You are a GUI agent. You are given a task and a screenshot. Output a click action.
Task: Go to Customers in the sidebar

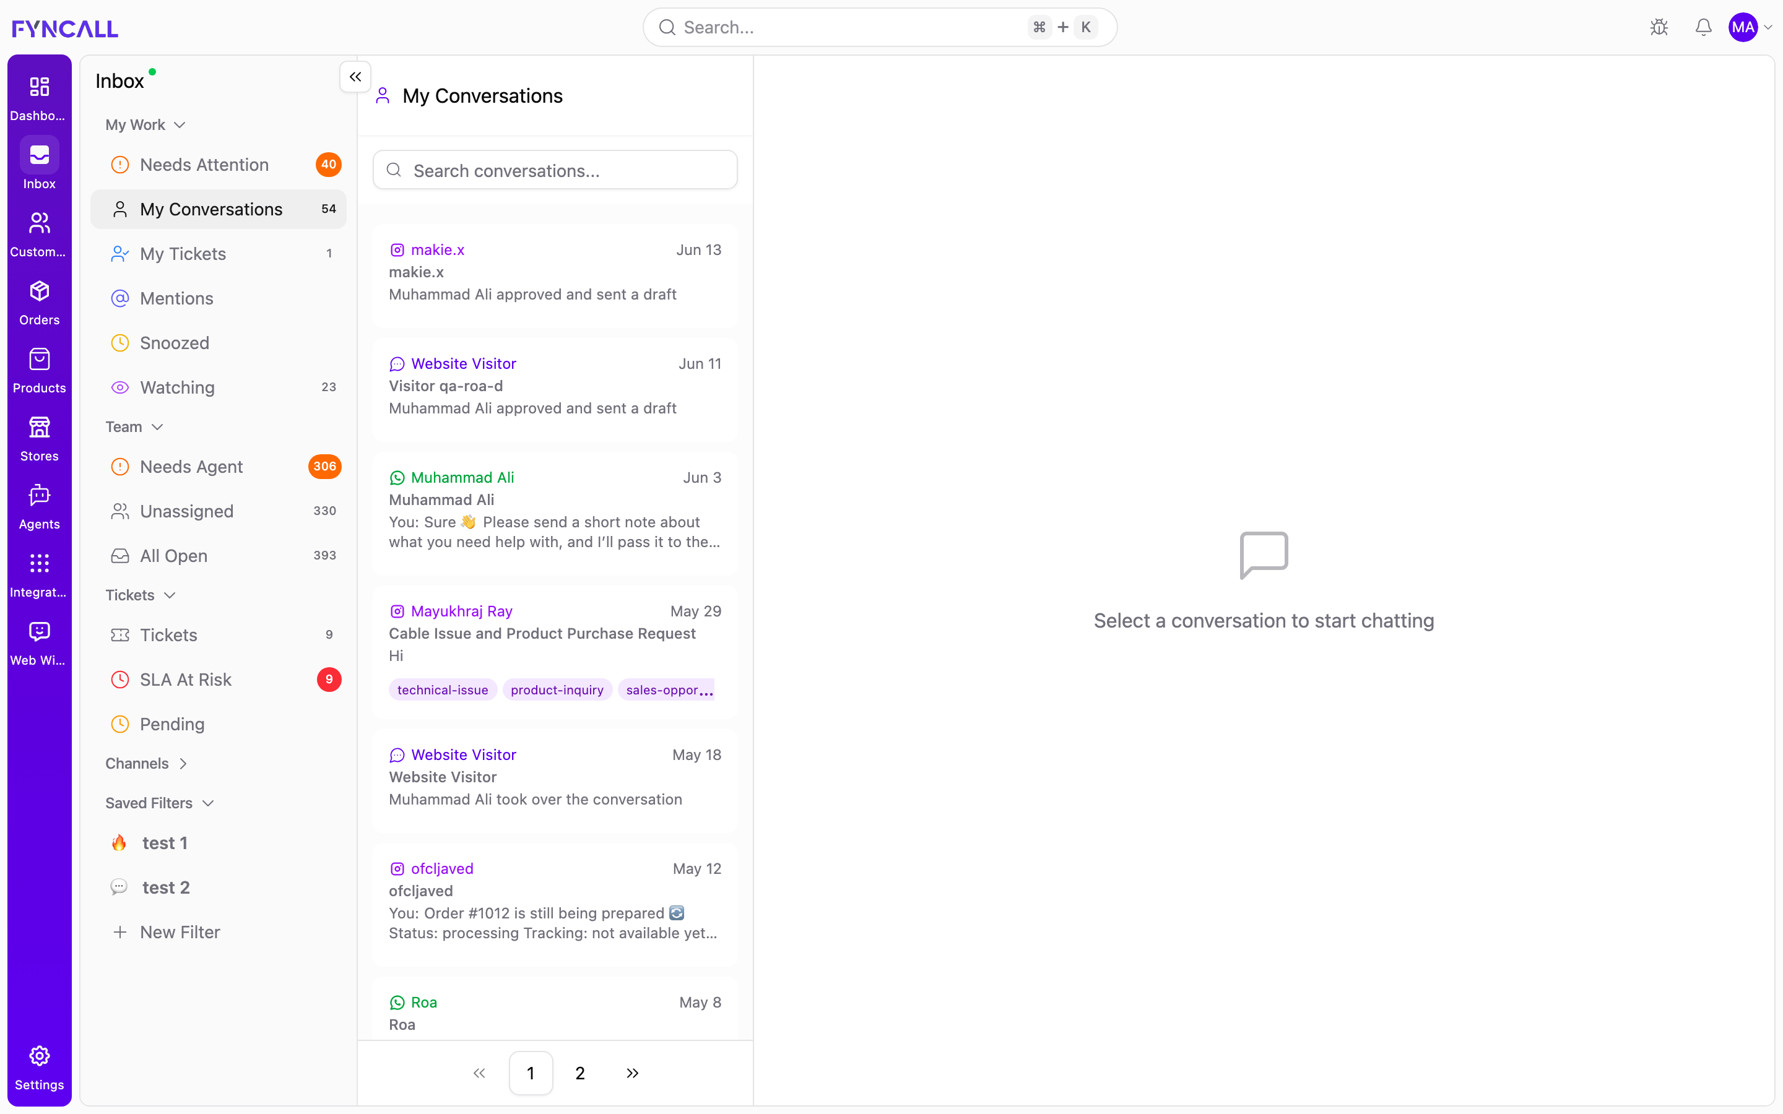coord(39,235)
